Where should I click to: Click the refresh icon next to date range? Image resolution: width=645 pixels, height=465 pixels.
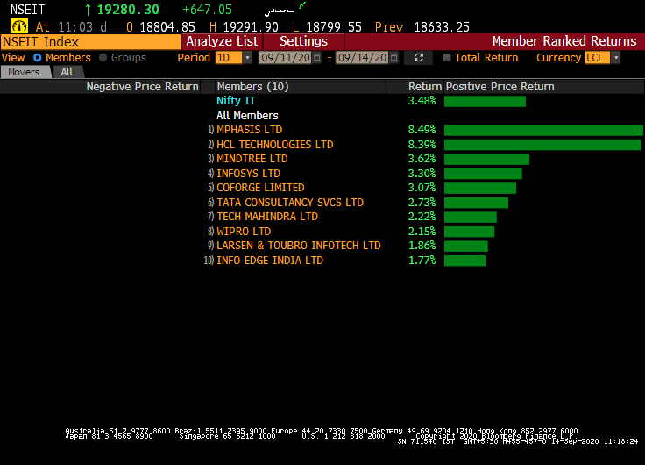(x=418, y=58)
